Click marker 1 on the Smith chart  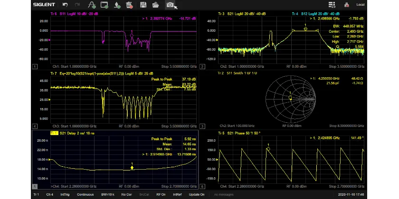[291, 98]
